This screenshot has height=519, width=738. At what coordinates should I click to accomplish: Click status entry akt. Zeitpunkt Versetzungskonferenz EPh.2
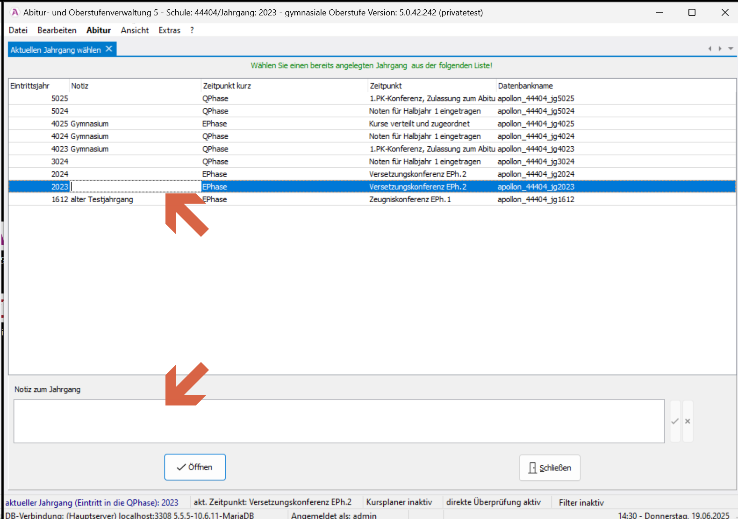(272, 502)
